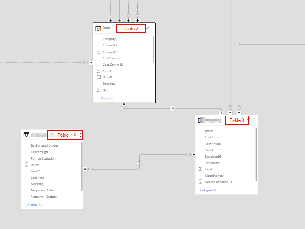This screenshot has width=305, height=229.
Task: Click the Table 2 vertical scrollbar
Action: tap(154, 49)
